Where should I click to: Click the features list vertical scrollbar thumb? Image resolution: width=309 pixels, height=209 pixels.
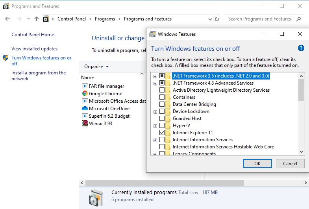click(x=301, y=90)
